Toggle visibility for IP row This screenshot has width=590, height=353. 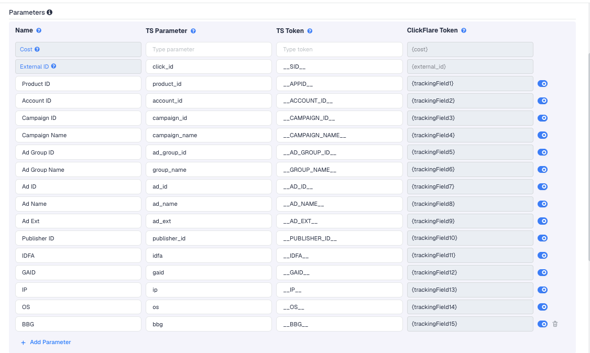[x=542, y=290]
